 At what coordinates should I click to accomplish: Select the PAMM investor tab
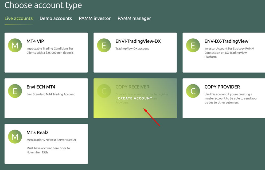pos(95,18)
